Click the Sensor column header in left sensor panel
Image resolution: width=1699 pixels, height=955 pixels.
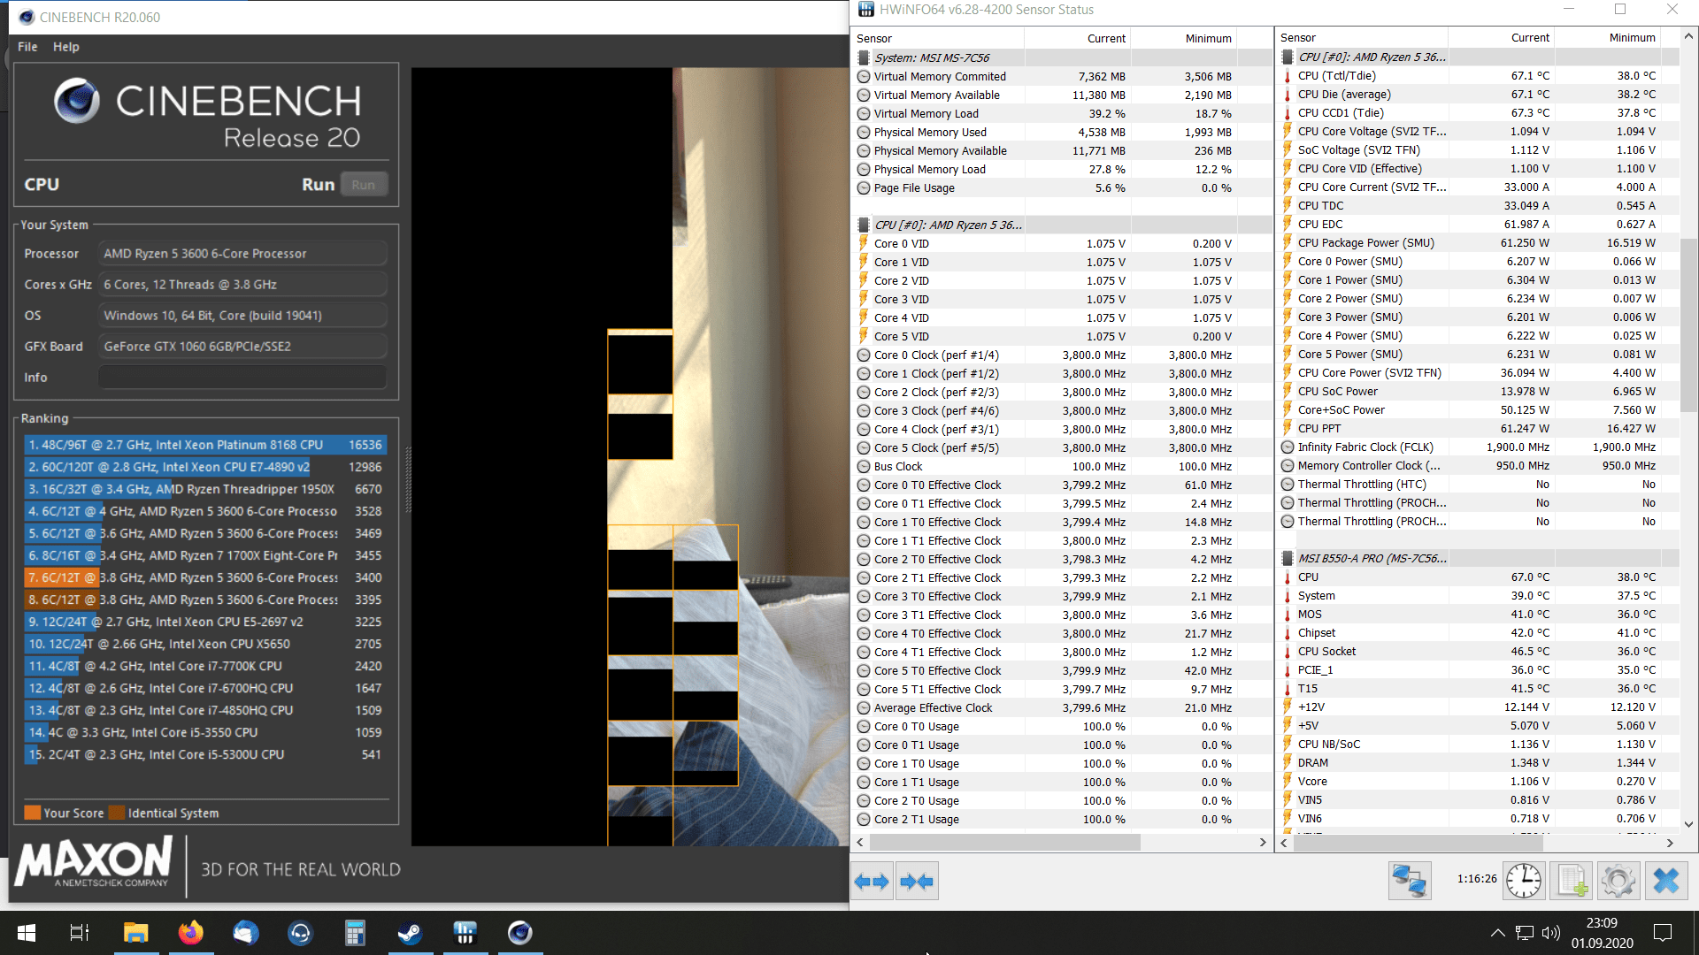939,38
